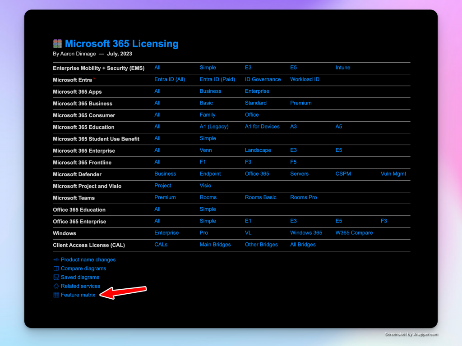Open the Landscape view for Microsoft 365 Enterprise
The height and width of the screenshot is (346, 462).
click(258, 150)
